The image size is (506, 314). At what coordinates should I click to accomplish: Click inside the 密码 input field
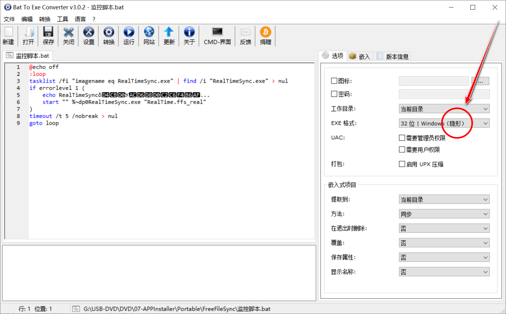pos(444,94)
